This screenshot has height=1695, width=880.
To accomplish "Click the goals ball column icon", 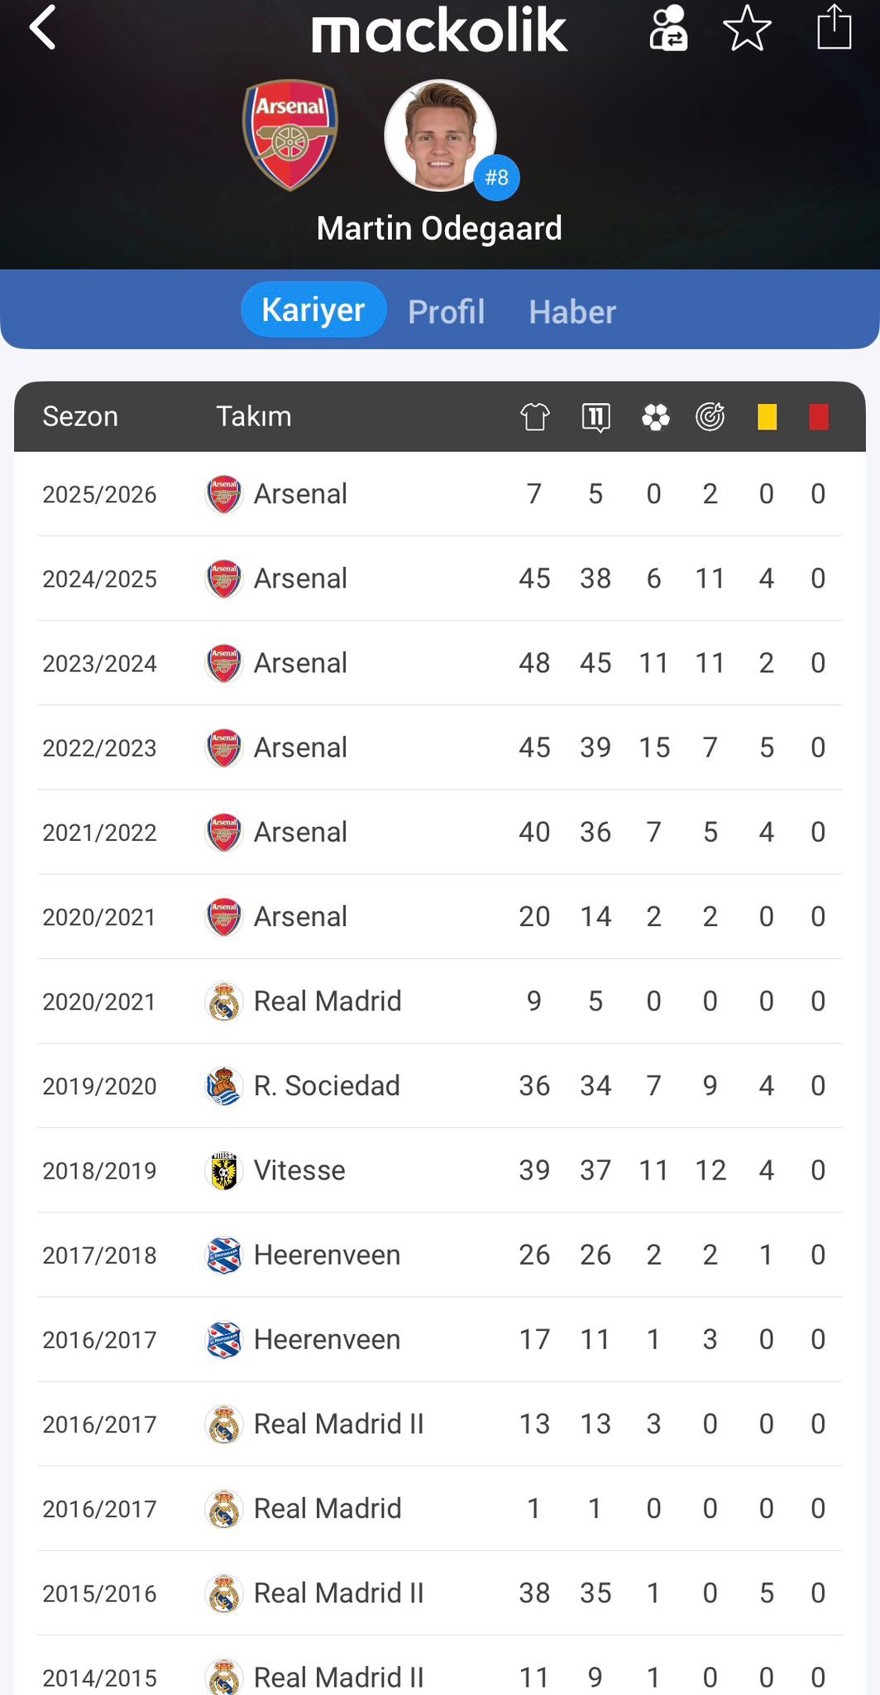I will pyautogui.click(x=655, y=416).
